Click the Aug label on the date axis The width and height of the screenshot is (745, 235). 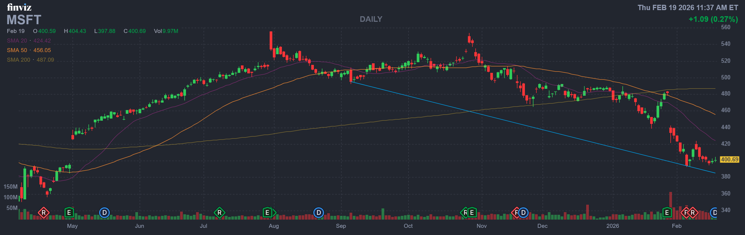(274, 226)
